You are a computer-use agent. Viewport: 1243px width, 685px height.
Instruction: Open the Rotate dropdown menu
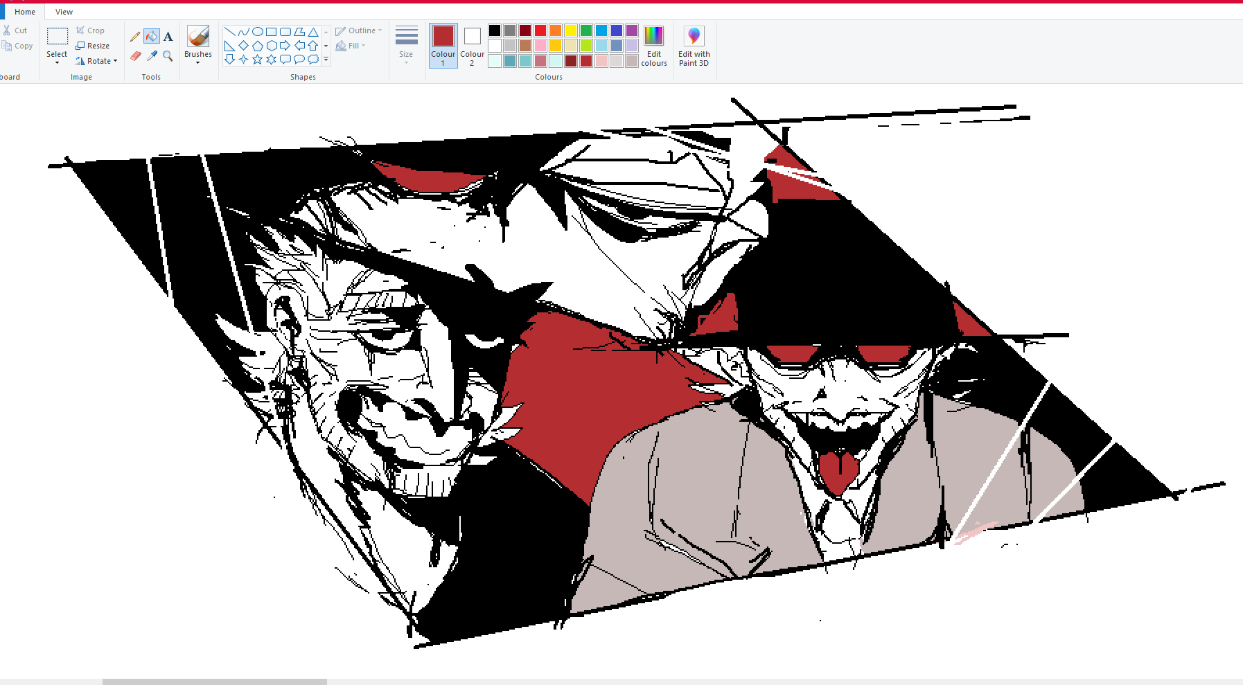pos(96,61)
